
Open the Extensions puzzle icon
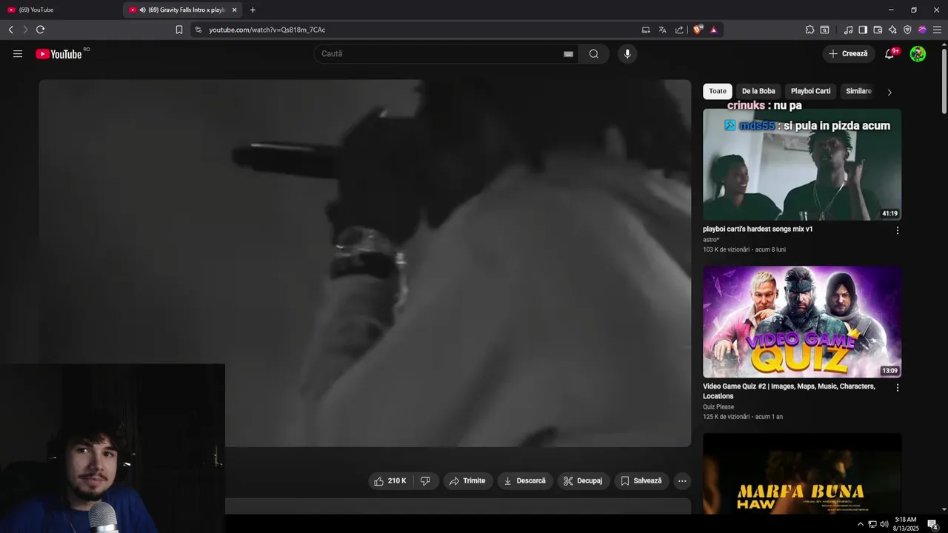pyautogui.click(x=810, y=30)
